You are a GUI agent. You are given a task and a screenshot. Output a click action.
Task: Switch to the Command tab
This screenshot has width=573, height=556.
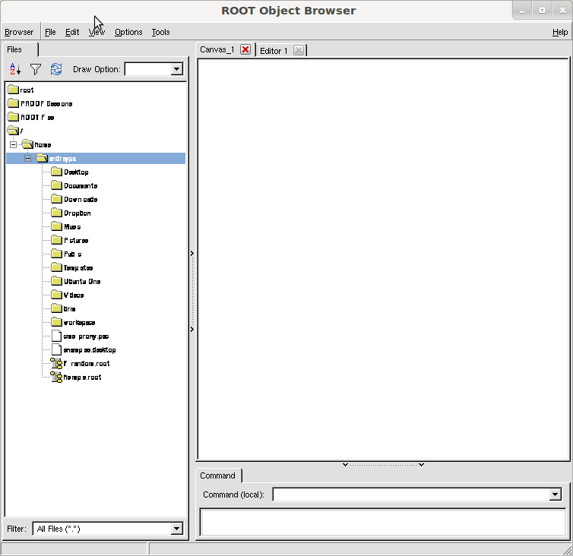(218, 475)
